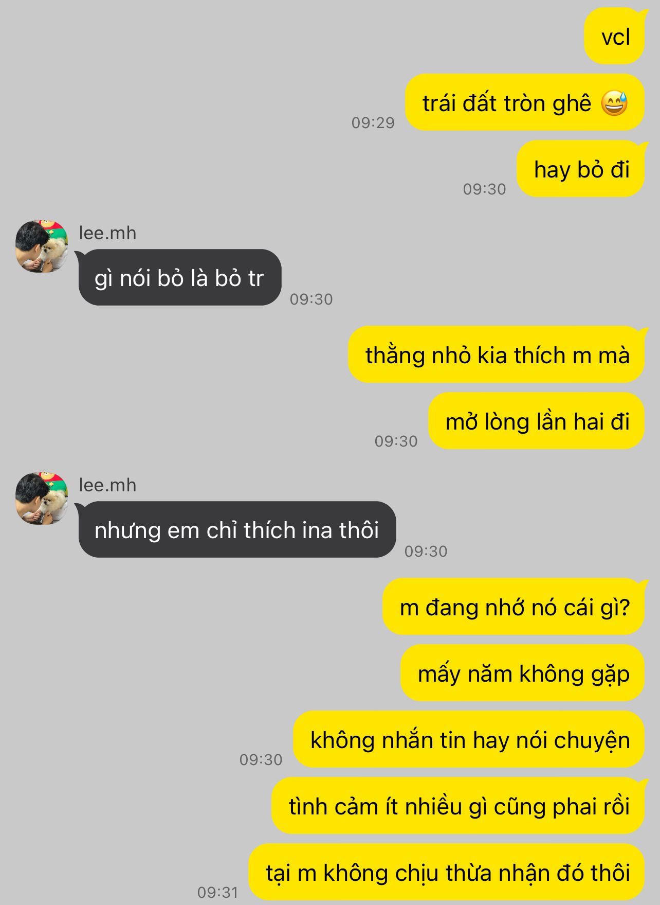Tap the 09:29 timestamp
Viewport: 660px width, 905px height.
[373, 122]
